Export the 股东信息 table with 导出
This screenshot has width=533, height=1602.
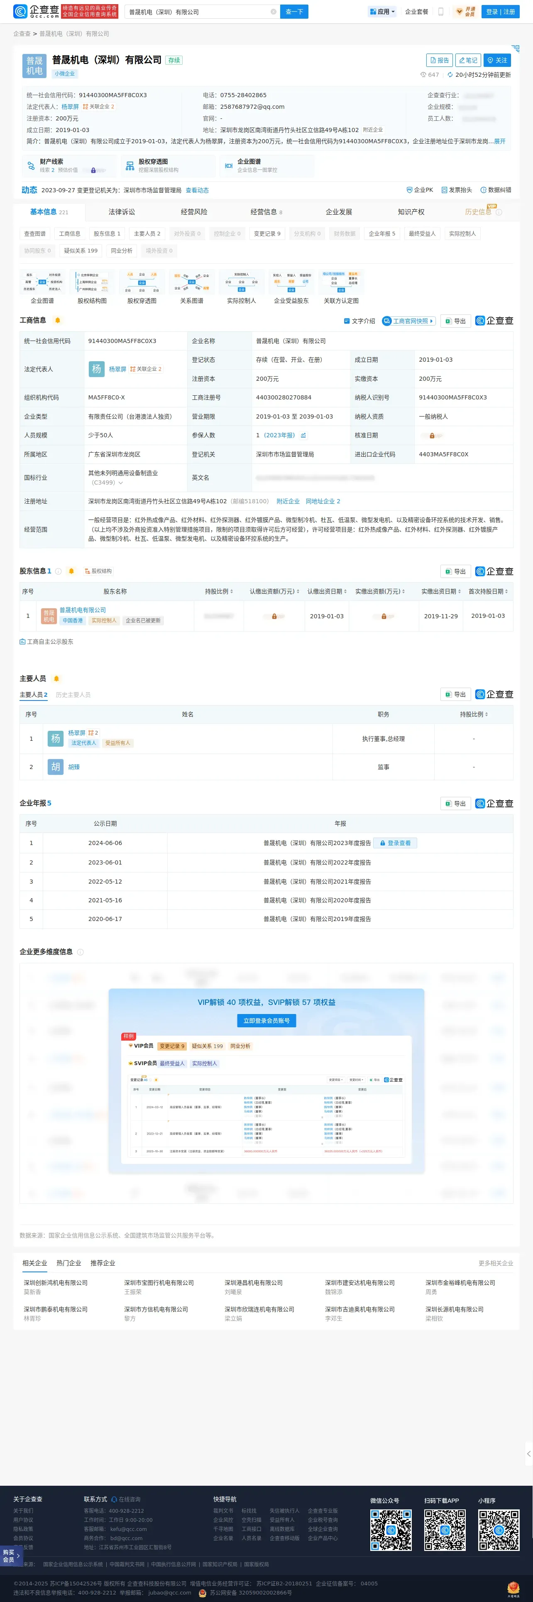pyautogui.click(x=456, y=571)
